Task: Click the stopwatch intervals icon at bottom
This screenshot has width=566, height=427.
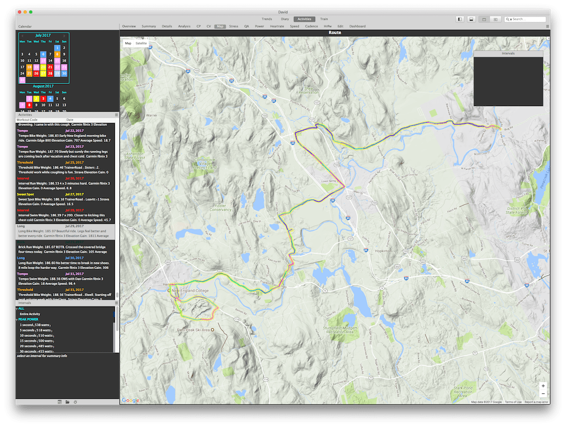Action: tap(75, 402)
